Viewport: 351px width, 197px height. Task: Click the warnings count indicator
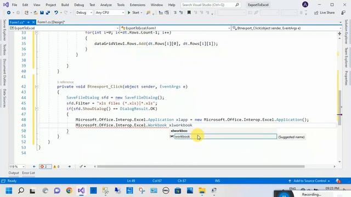(x=56, y=166)
